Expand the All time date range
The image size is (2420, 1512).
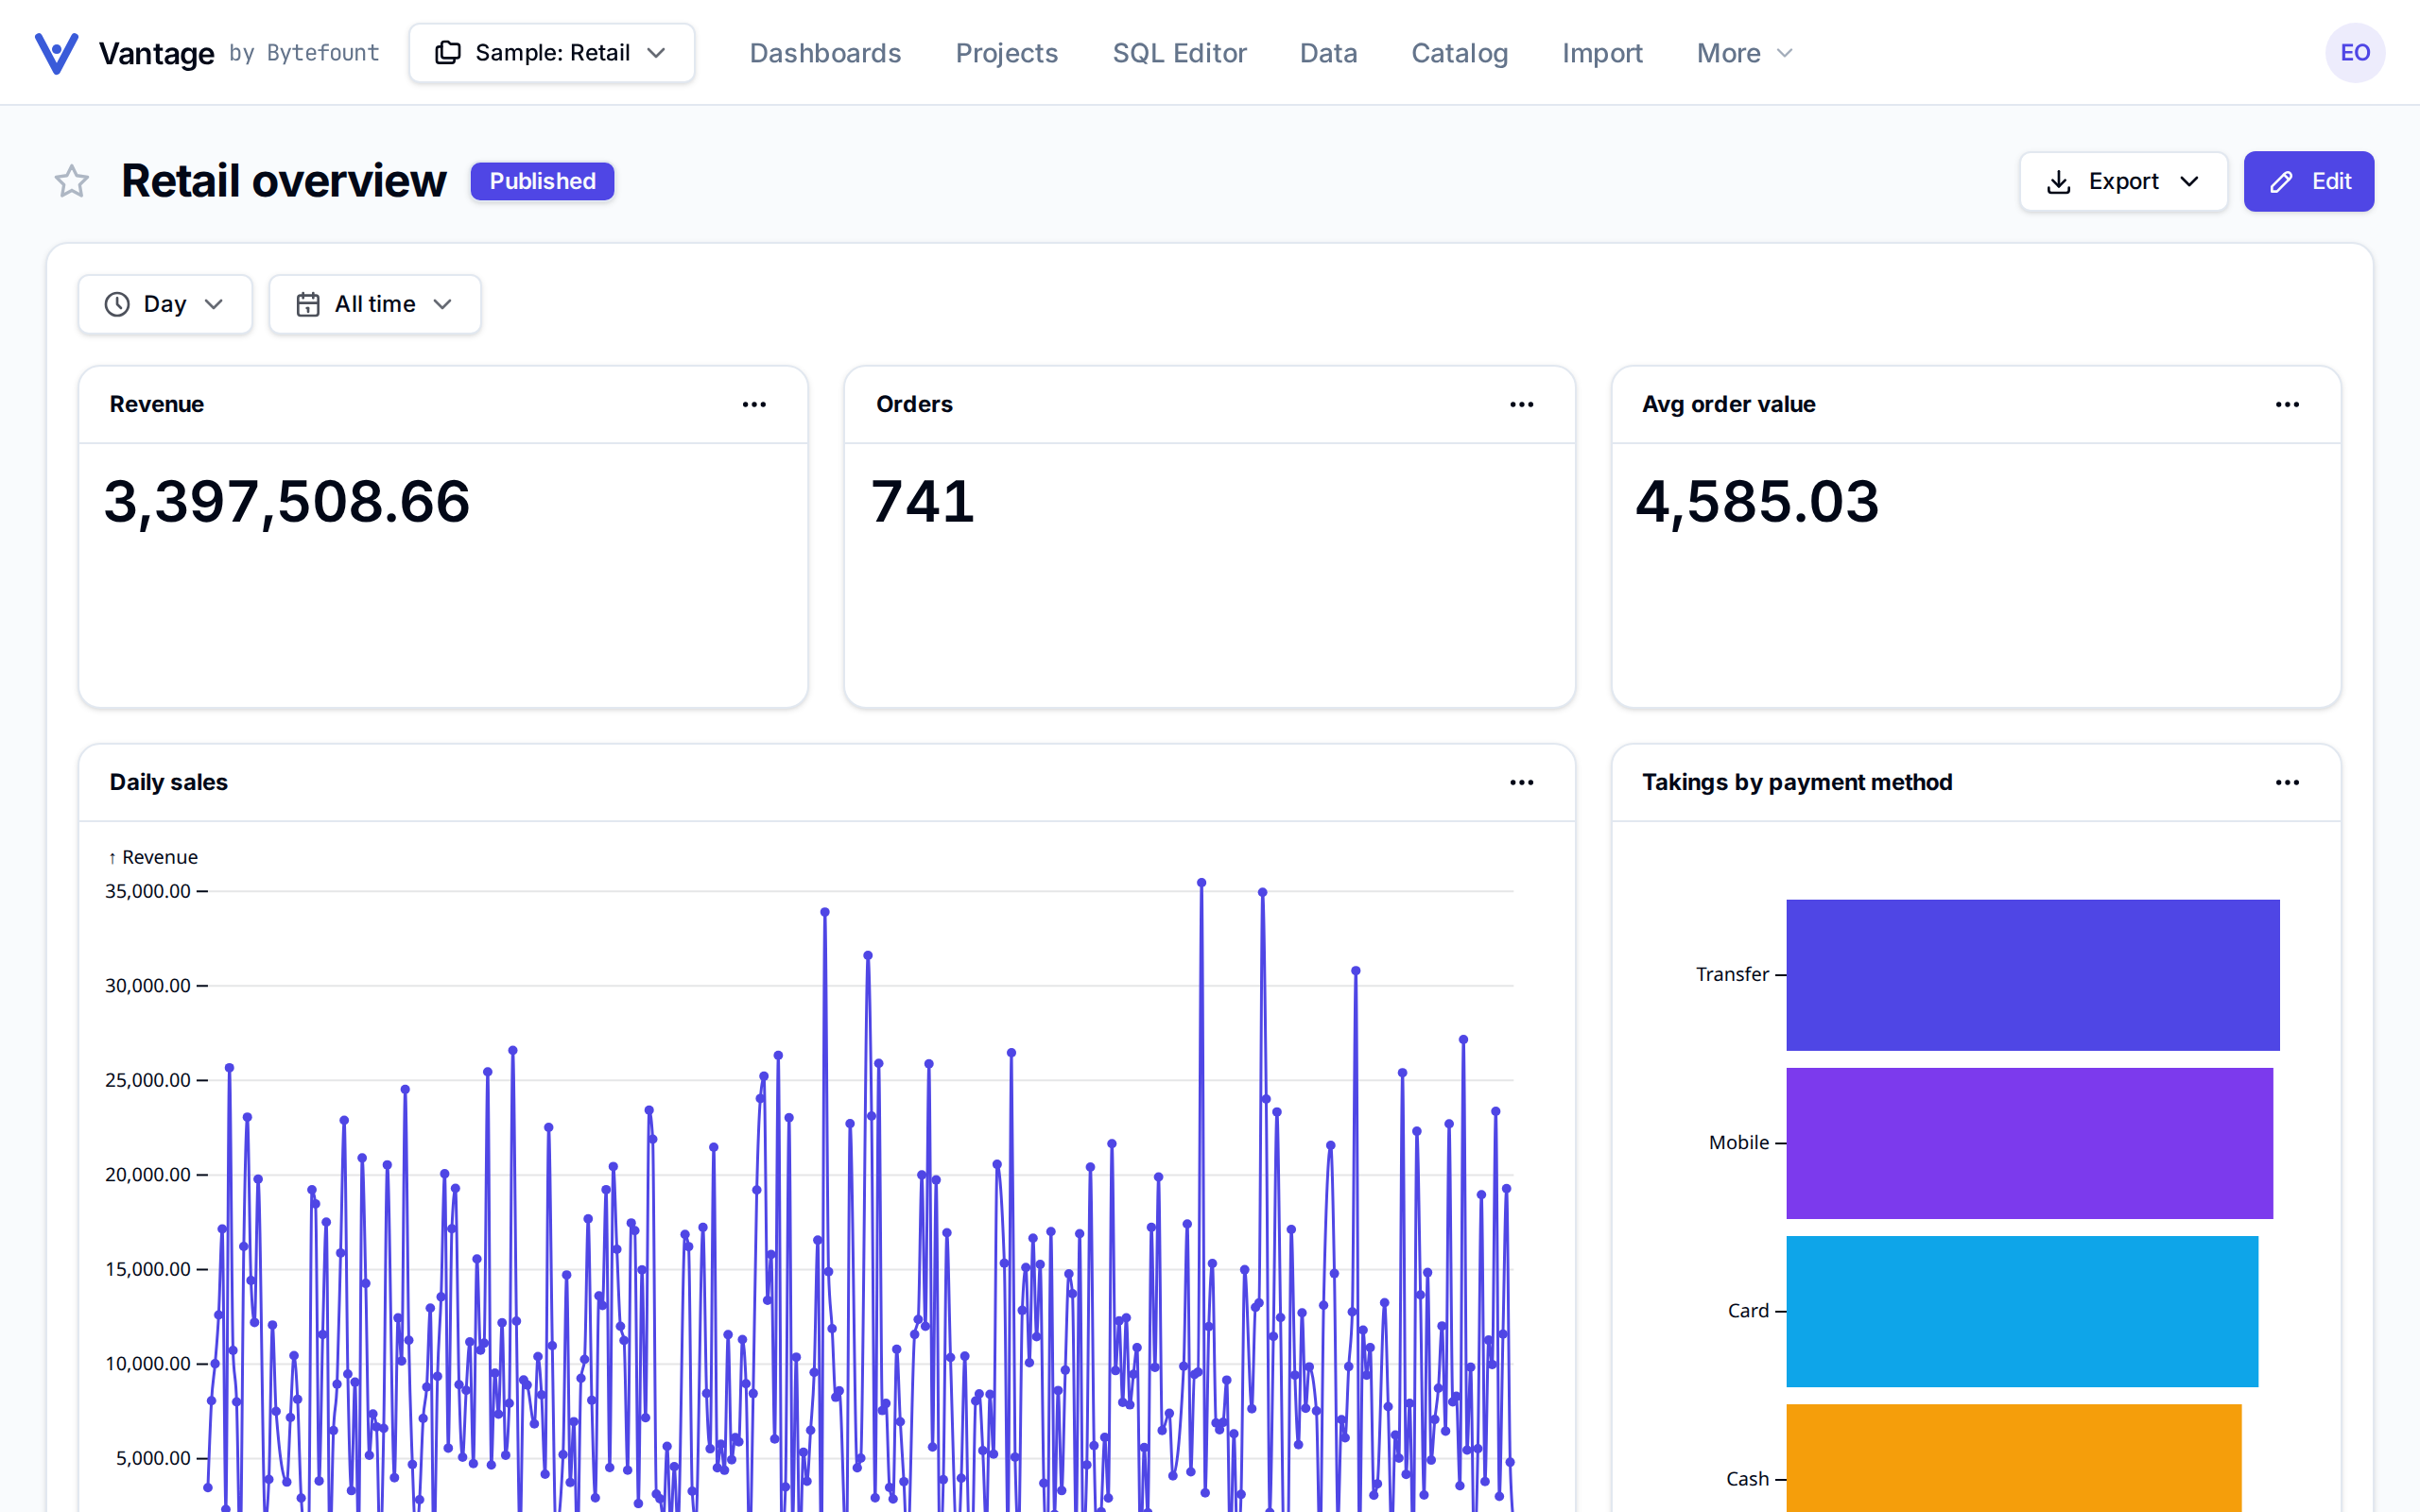(x=375, y=304)
